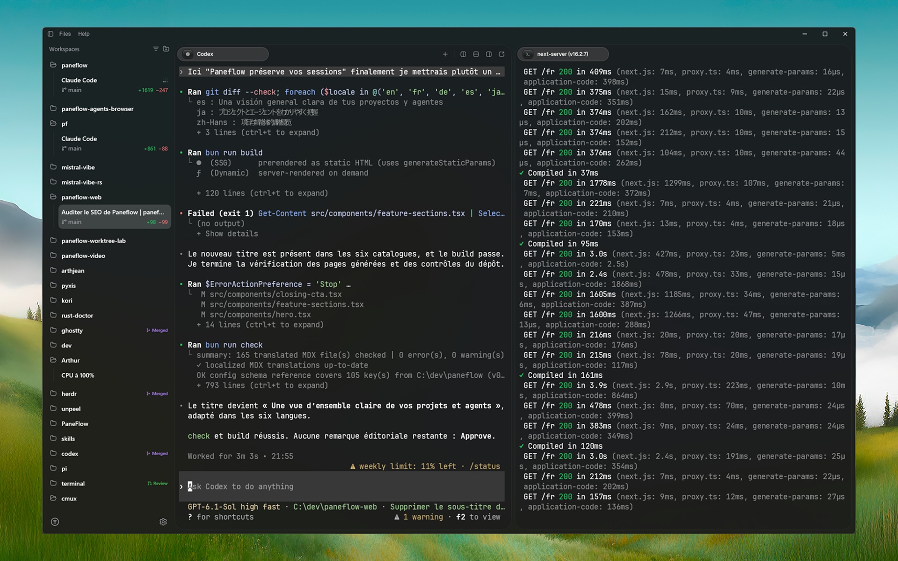Open the terminal workspace marked Review
Viewport: 898px width, 561px height.
click(x=73, y=484)
